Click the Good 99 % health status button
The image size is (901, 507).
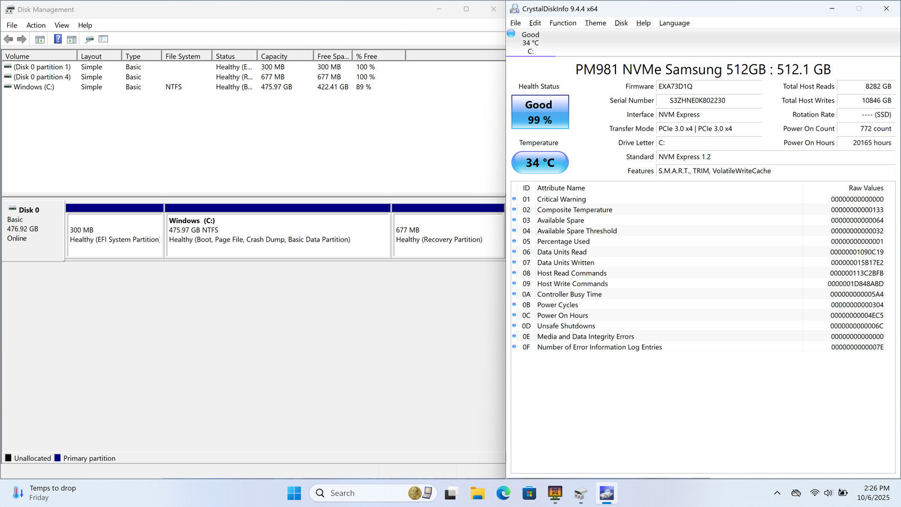click(x=540, y=112)
